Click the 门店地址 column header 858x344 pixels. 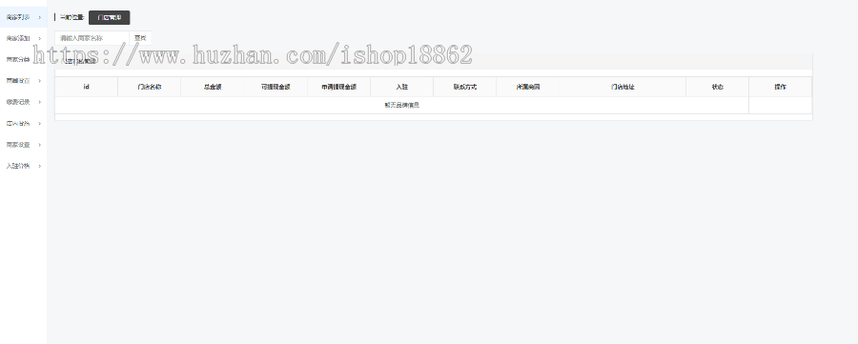pos(623,87)
